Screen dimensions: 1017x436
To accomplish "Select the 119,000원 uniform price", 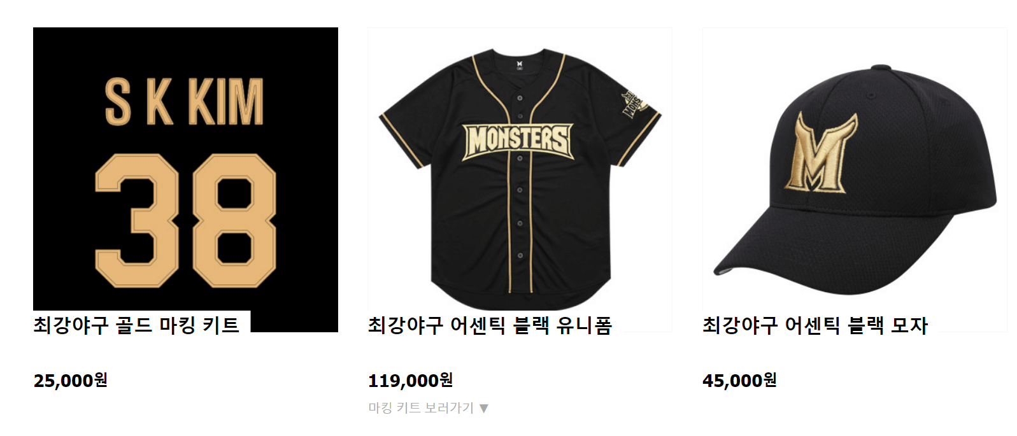I will click(x=410, y=381).
